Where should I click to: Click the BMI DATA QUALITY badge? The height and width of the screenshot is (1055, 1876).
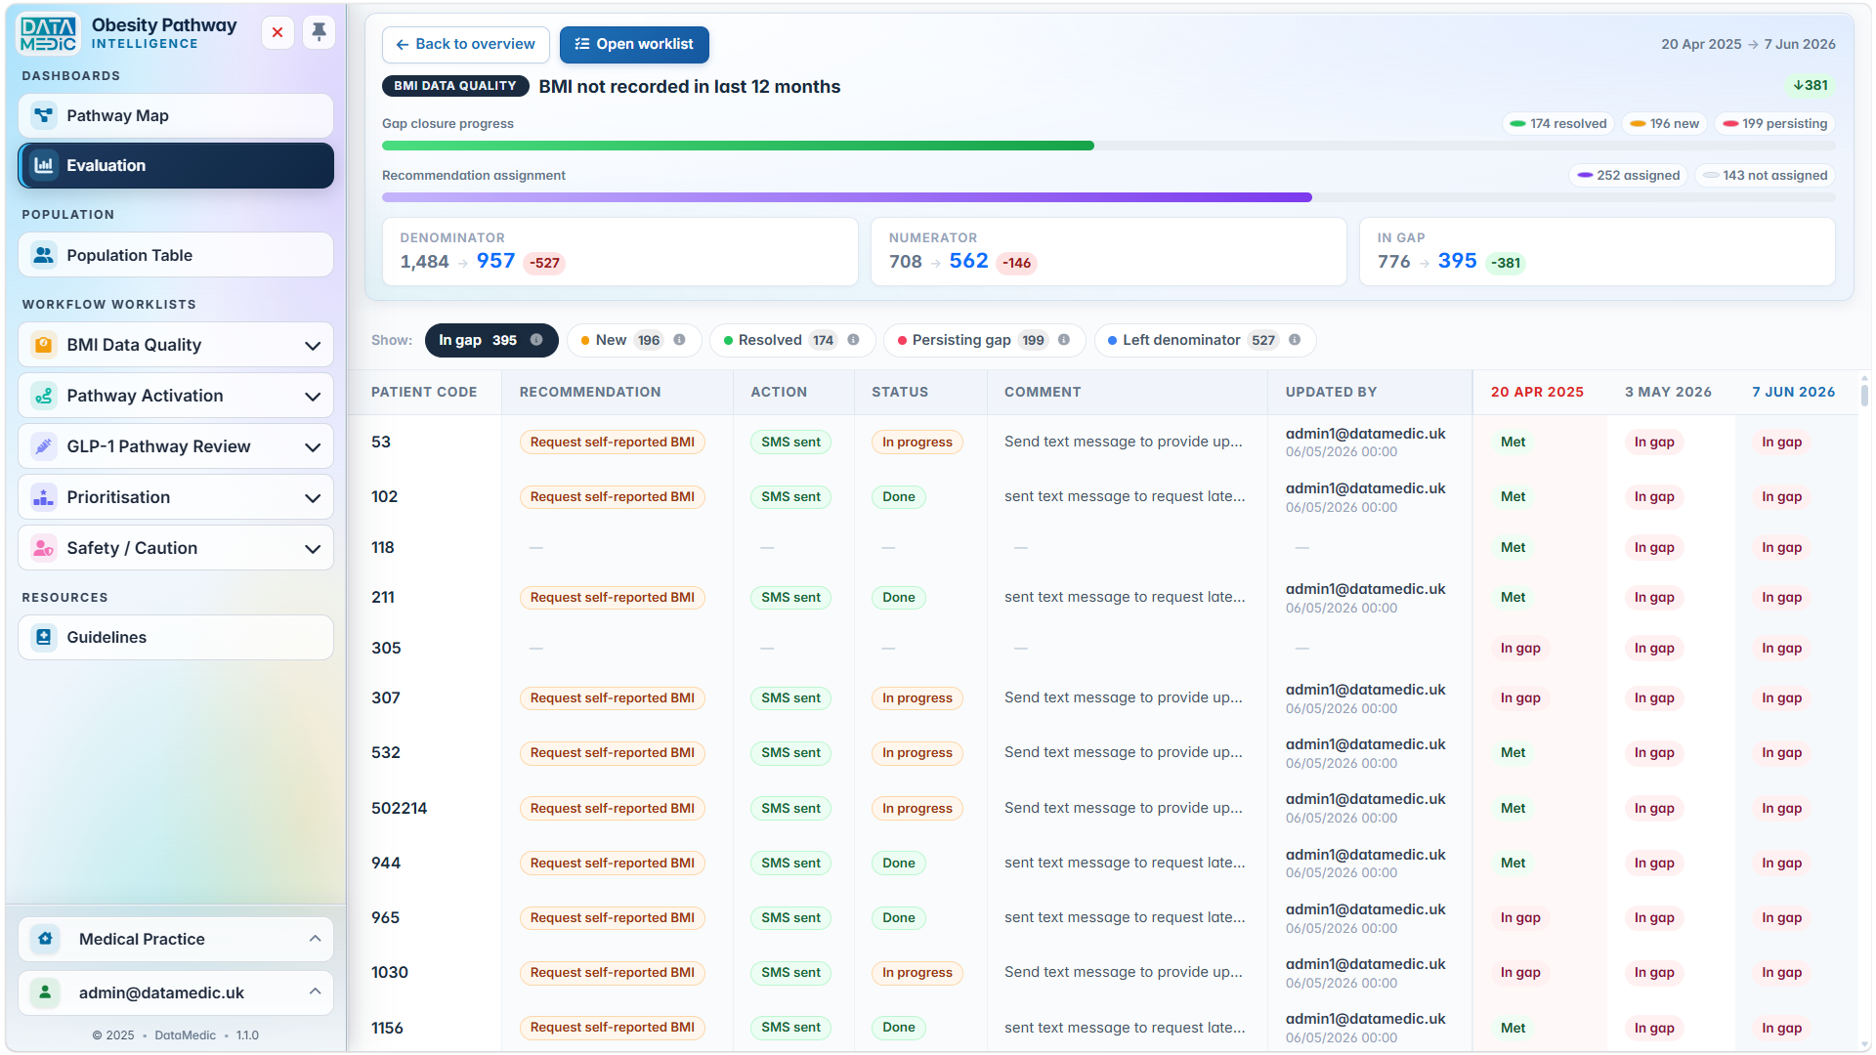pos(455,86)
